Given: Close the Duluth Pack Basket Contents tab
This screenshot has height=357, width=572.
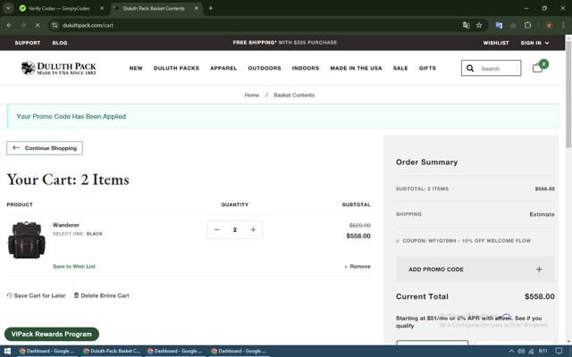Looking at the screenshot, I should [197, 8].
